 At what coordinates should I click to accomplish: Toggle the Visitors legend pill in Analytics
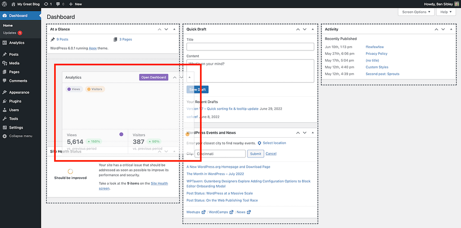95,89
